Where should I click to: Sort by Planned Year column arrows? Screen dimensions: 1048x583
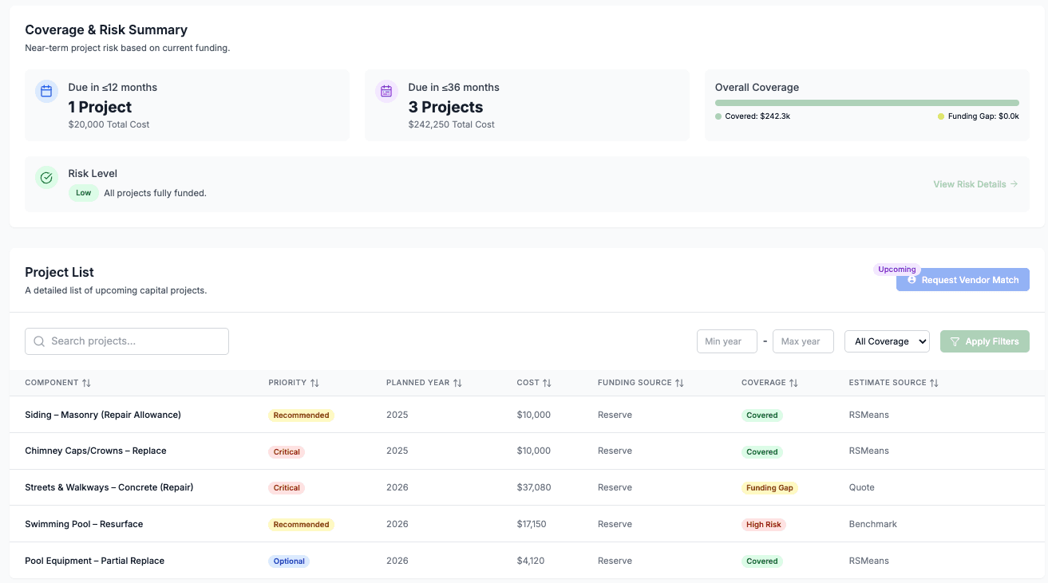pos(457,383)
